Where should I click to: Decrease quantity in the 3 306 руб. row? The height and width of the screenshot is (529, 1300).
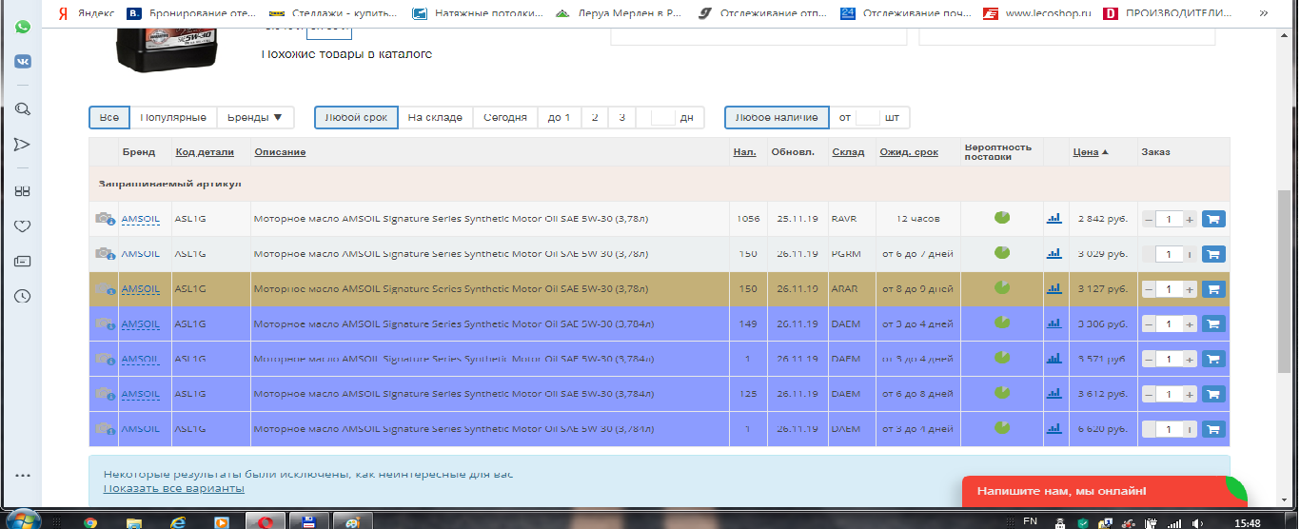[1149, 324]
